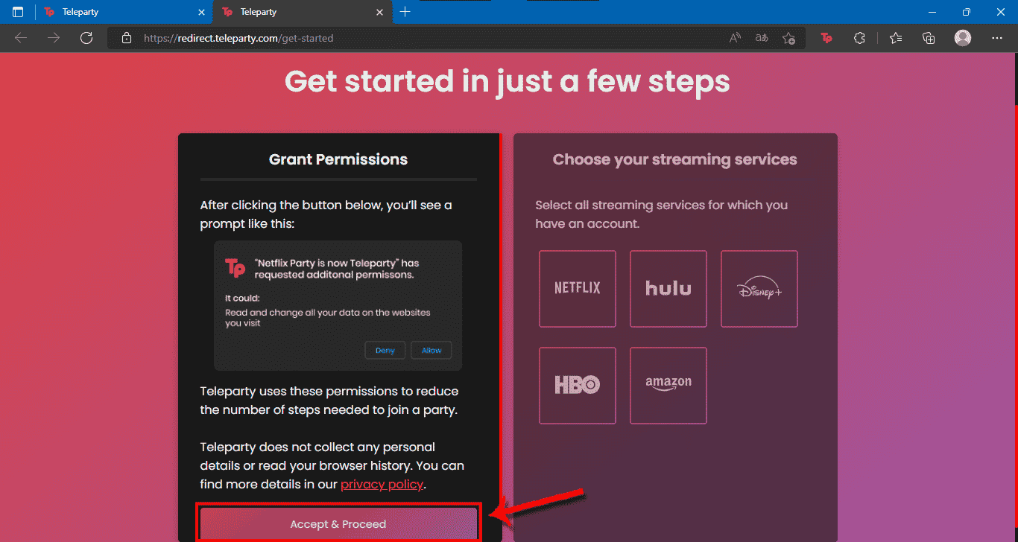Screen dimensions: 1018x542
Task: Click the Refresh page icon
Action: point(86,38)
